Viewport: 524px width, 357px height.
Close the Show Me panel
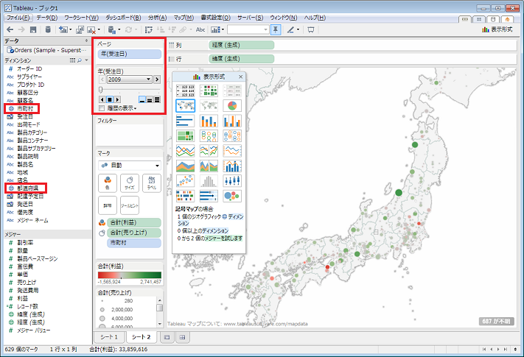coord(240,77)
